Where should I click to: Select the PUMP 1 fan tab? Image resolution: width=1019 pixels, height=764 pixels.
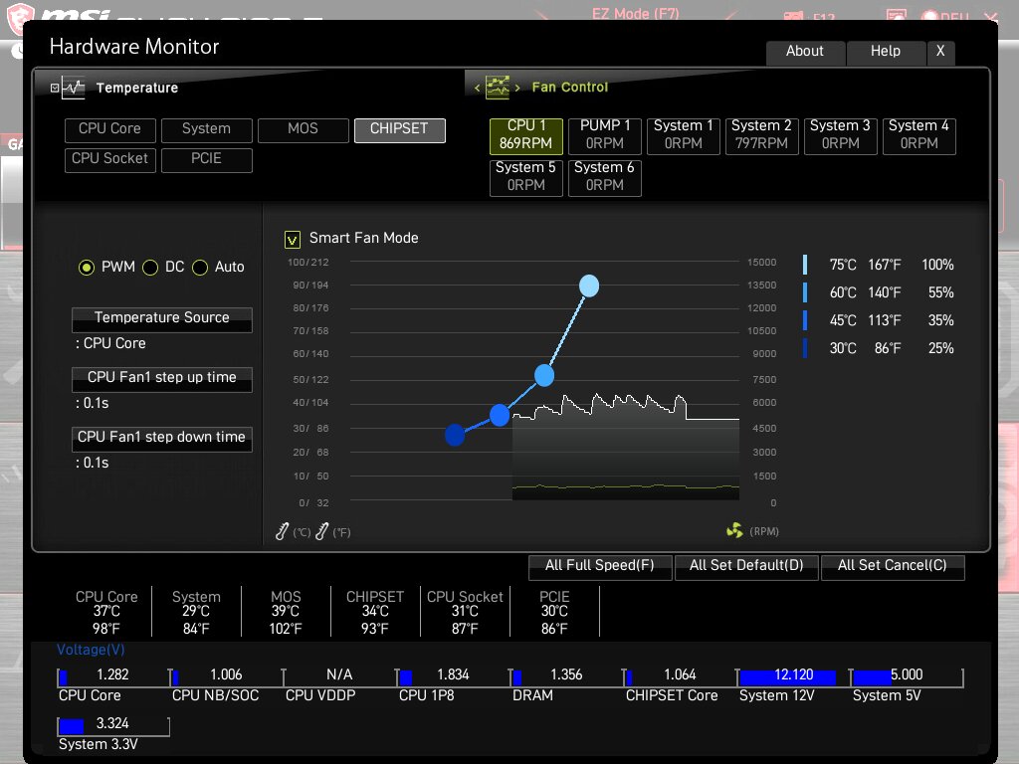tap(604, 135)
